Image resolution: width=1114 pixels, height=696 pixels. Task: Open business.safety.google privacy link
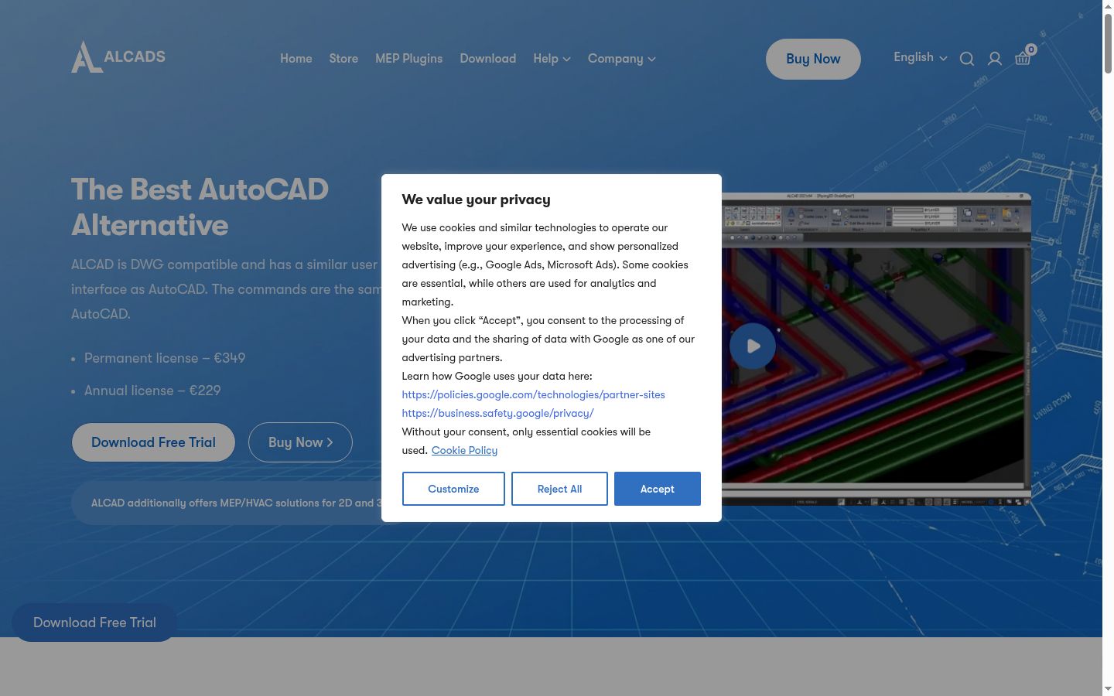coord(497,413)
